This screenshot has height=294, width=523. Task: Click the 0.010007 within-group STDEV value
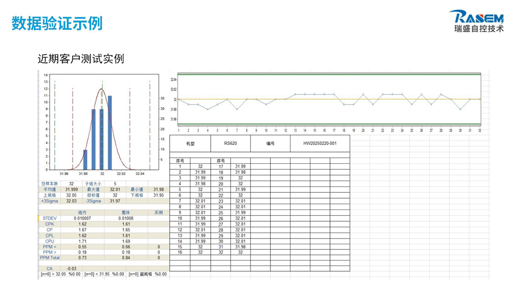click(x=82, y=218)
